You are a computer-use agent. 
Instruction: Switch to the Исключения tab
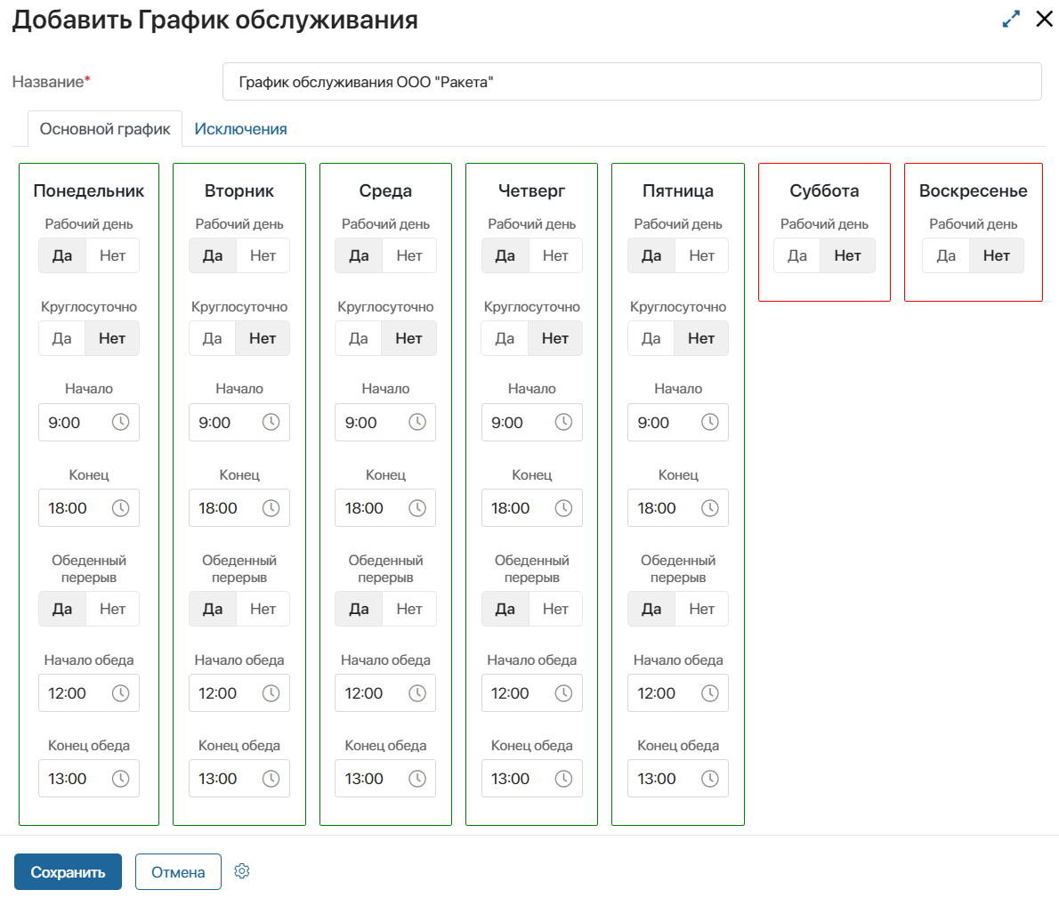[x=240, y=129]
